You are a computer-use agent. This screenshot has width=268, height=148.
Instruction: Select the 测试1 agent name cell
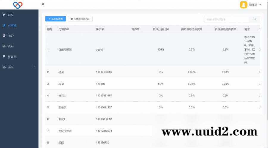pos(62,119)
